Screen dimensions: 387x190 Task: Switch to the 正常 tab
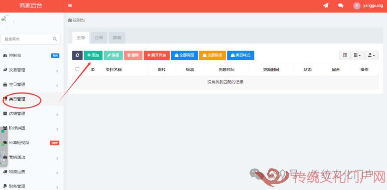click(x=99, y=38)
